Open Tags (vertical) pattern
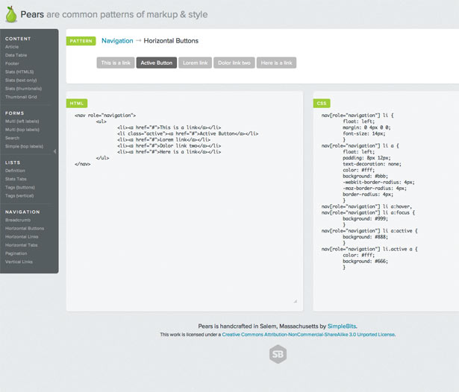Image resolution: width=459 pixels, height=392 pixels. [19, 196]
